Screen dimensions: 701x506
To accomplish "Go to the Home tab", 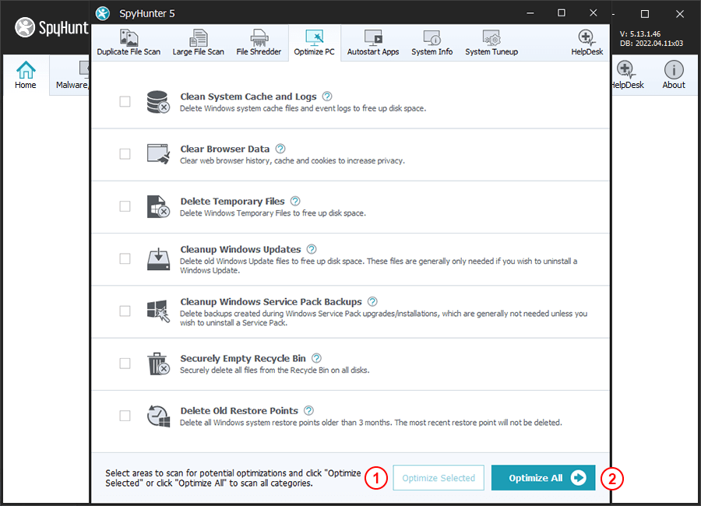I will pos(26,76).
